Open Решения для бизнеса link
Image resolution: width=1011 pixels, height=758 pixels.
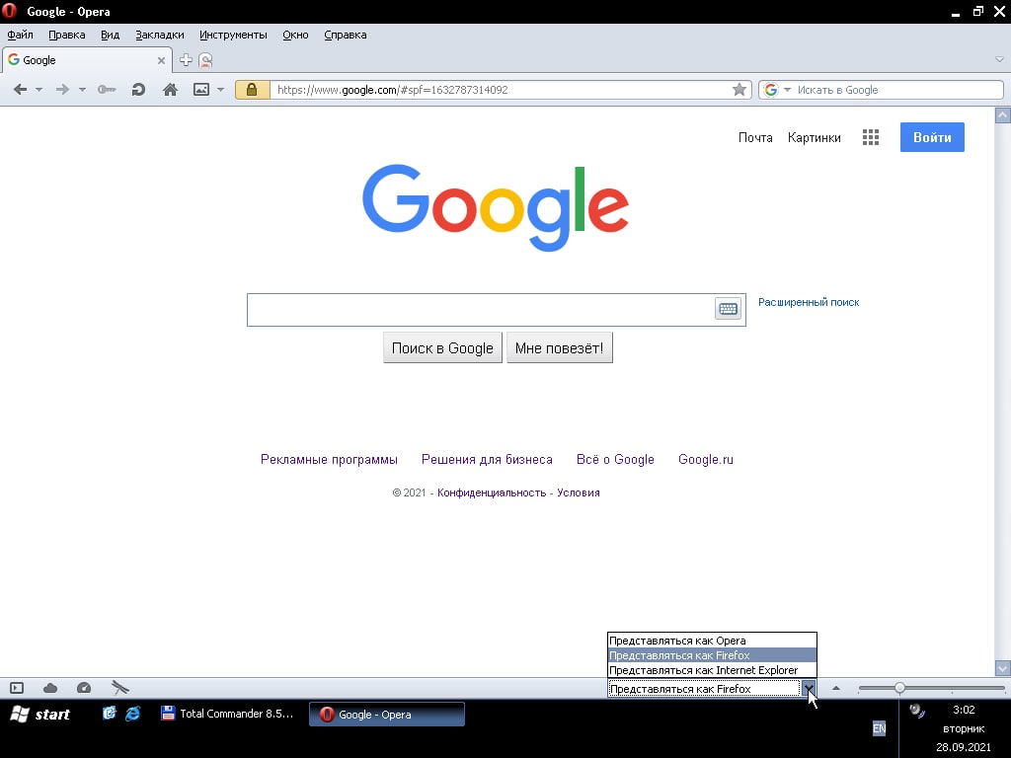pos(487,460)
